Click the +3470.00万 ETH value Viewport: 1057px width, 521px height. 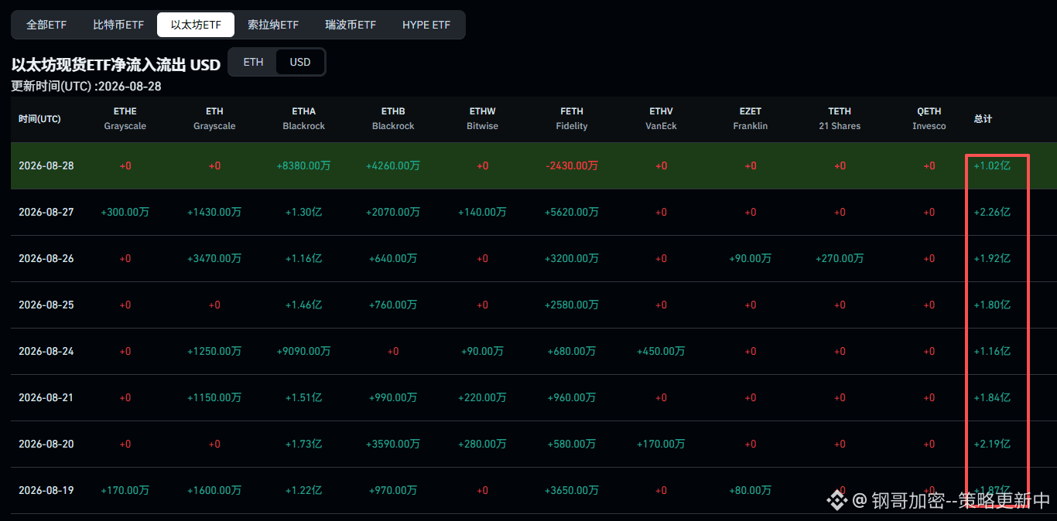214,258
